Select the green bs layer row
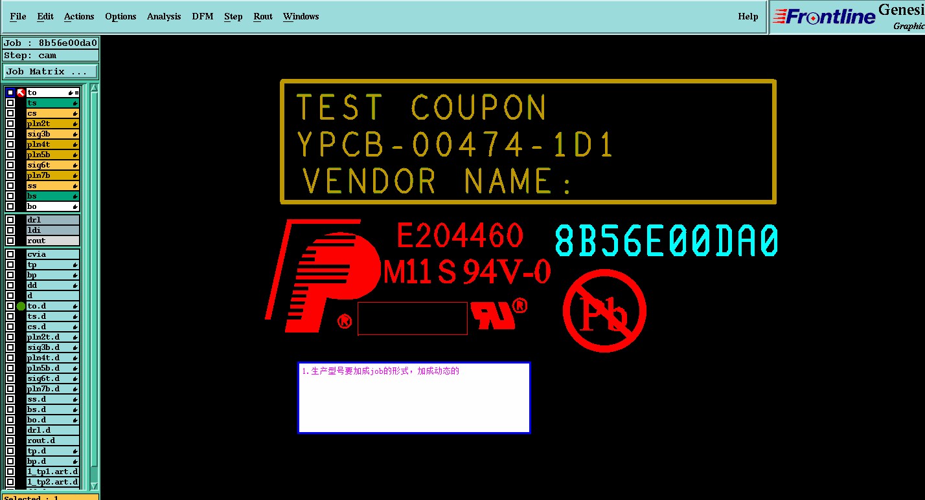Screen dimensions: 925x500 coord(52,196)
